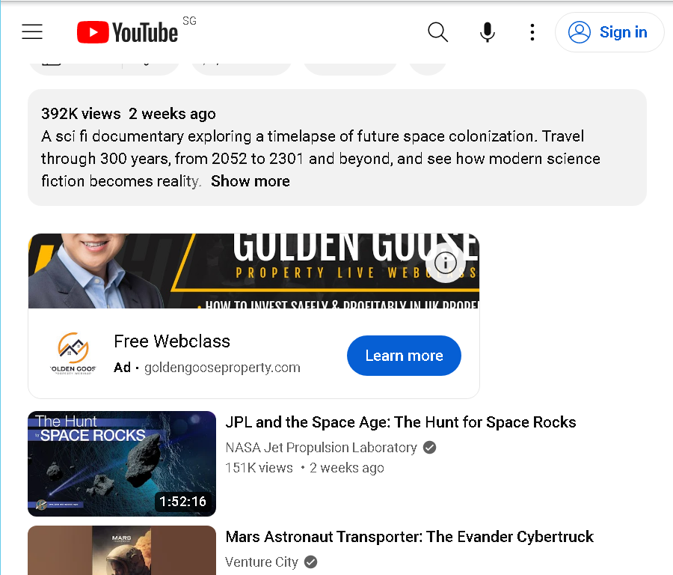Screen dimensions: 673x575
Task: Open the Golden Goose ad banner image
Action: point(253,271)
